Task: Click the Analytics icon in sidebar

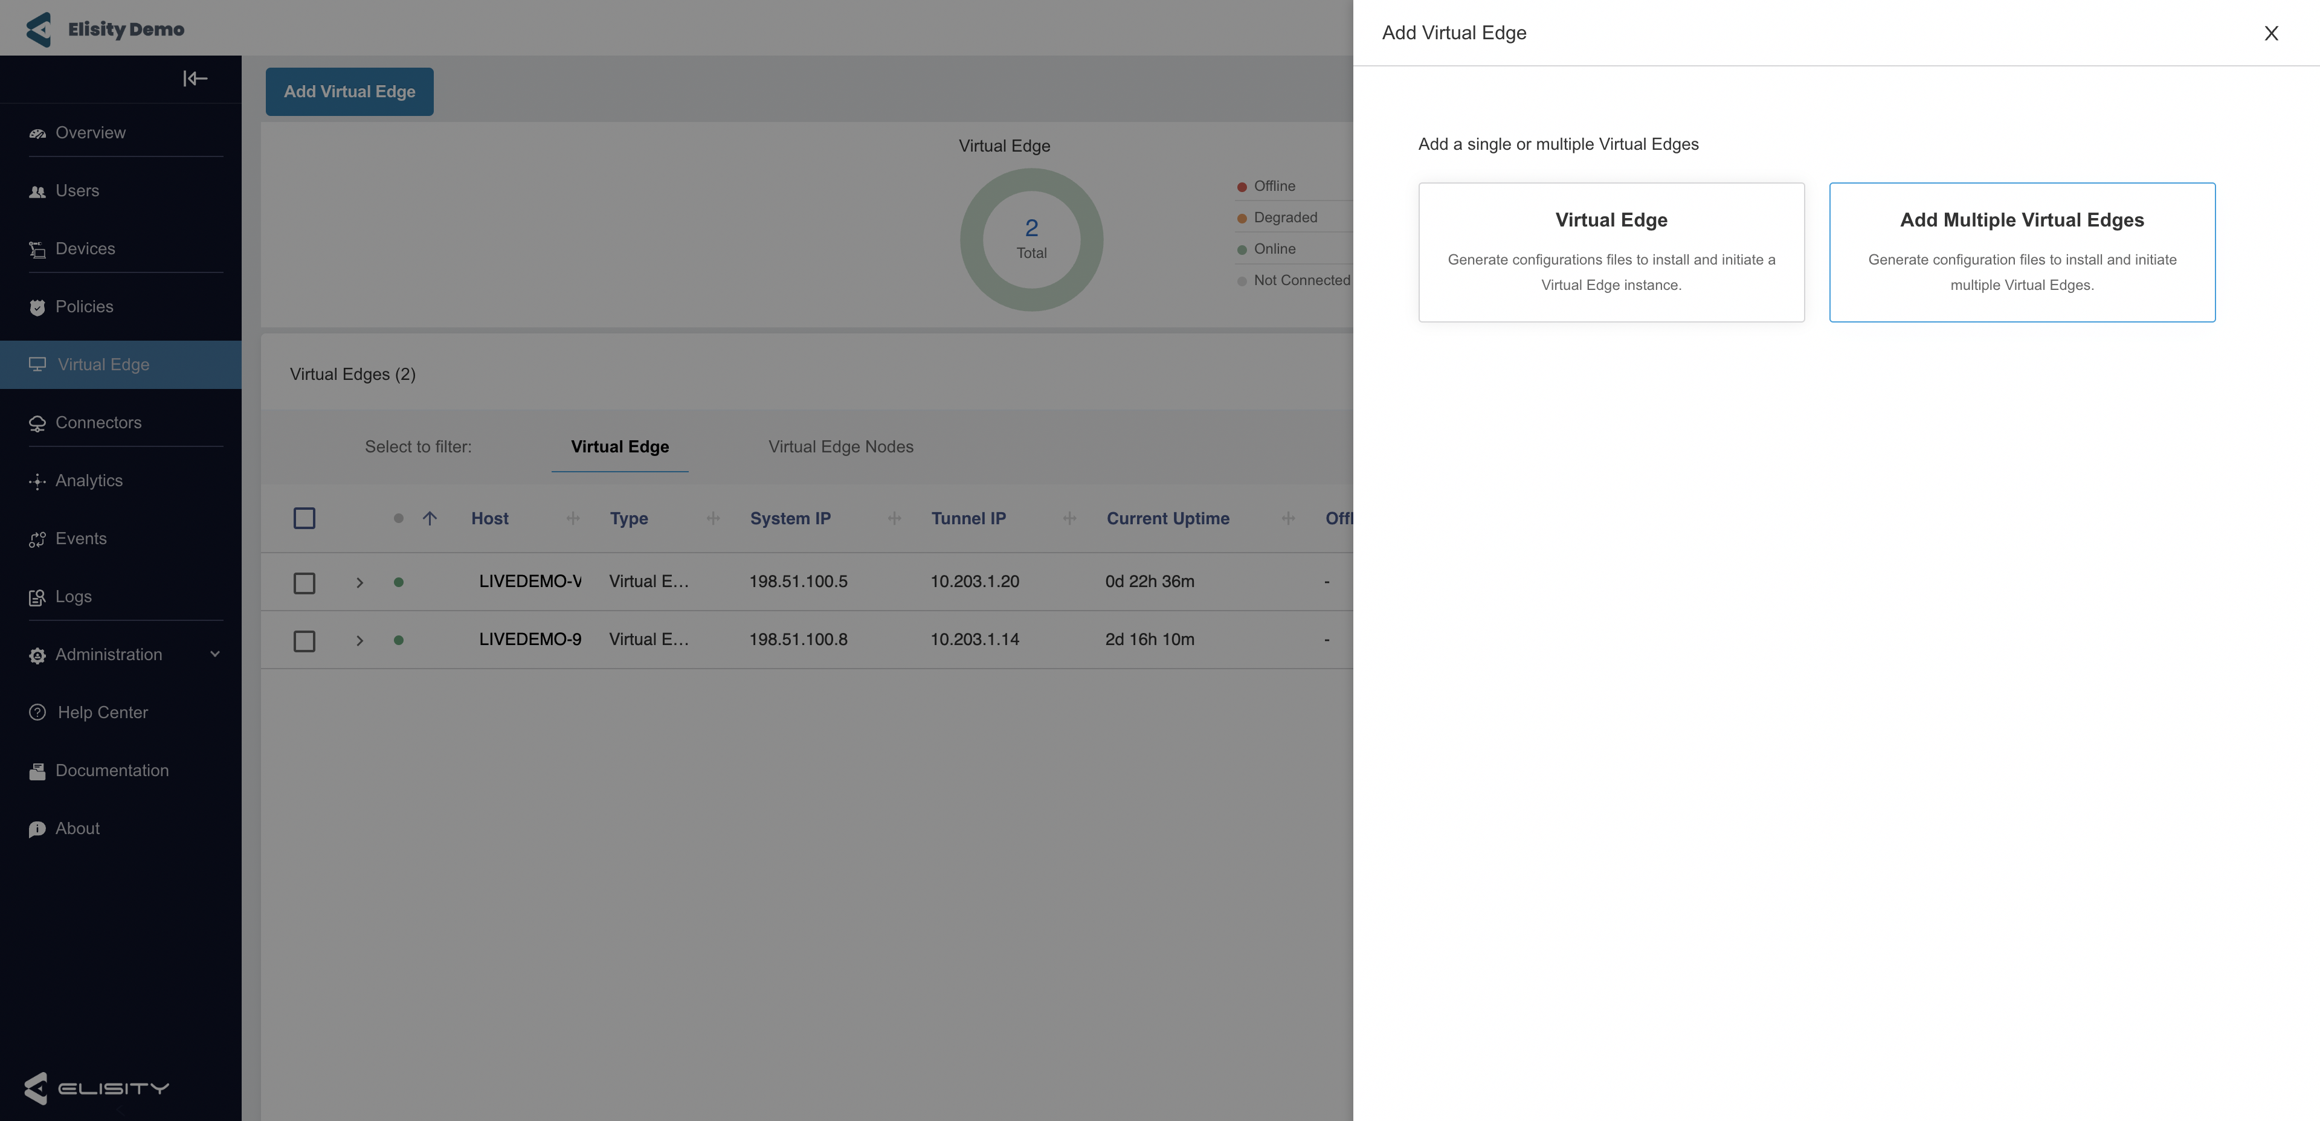Action: (37, 482)
